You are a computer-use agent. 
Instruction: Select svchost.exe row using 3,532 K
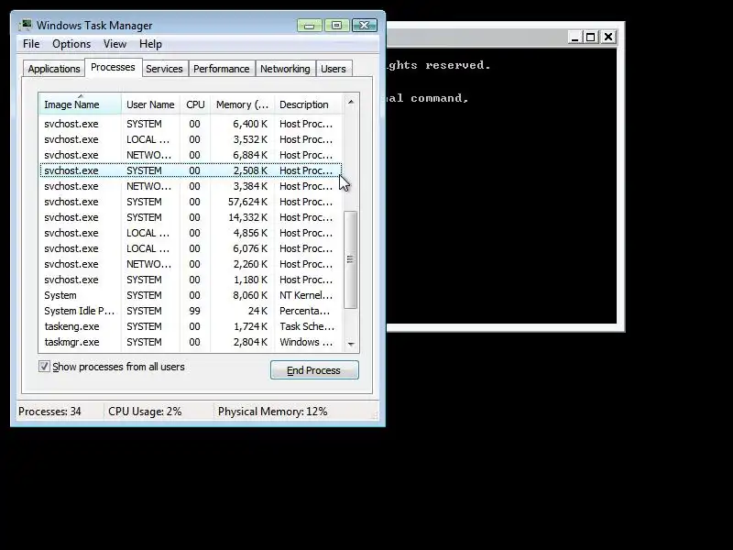pos(191,139)
